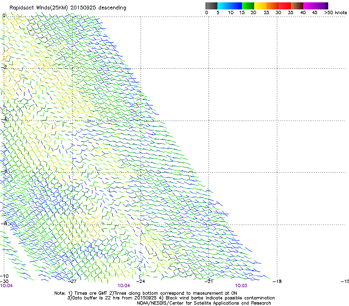Click the '-27' longitude axis label
This screenshot has width=349, height=306.
72,281
